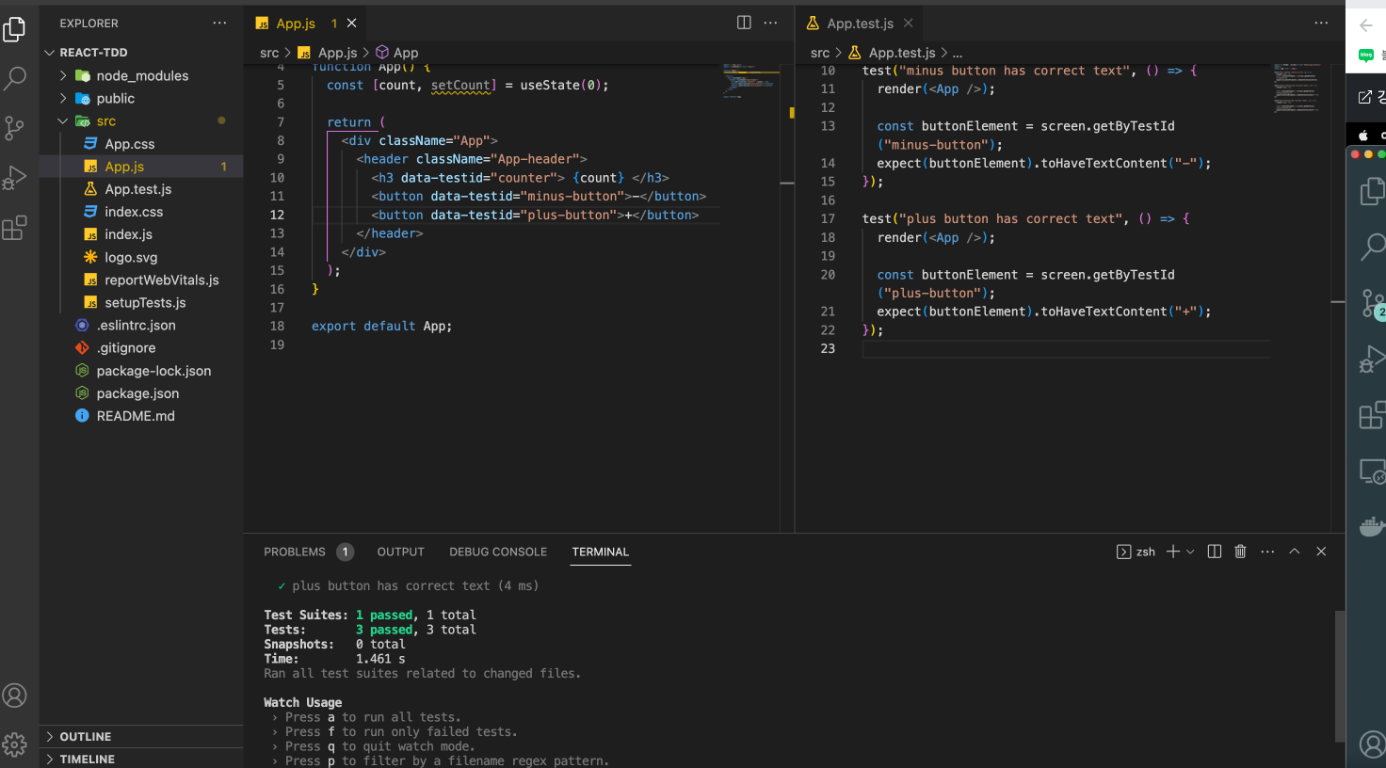
Task: Open logo.svg in the file tree
Action: [x=141, y=257]
